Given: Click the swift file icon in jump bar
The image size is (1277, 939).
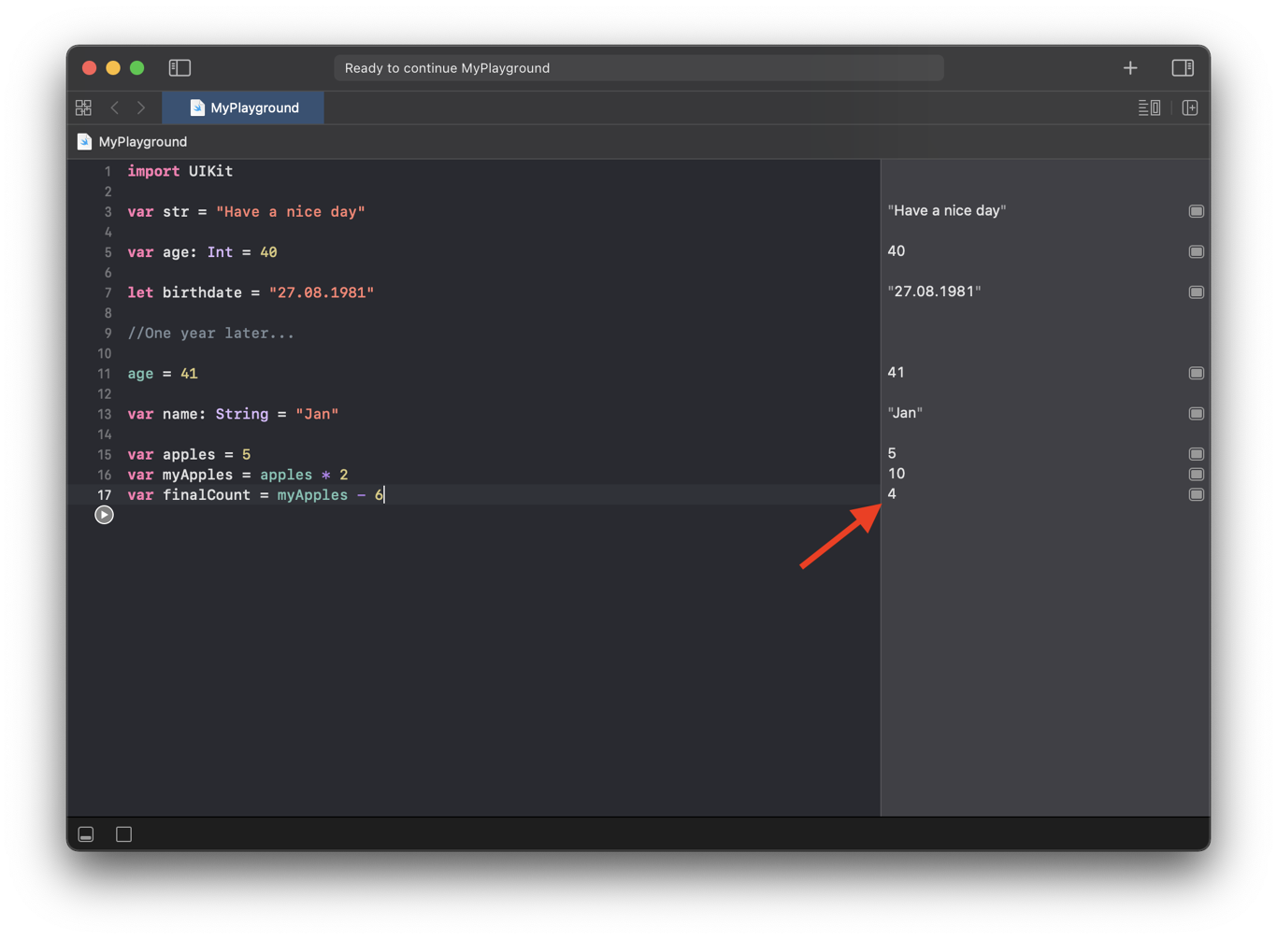Looking at the screenshot, I should click(84, 141).
